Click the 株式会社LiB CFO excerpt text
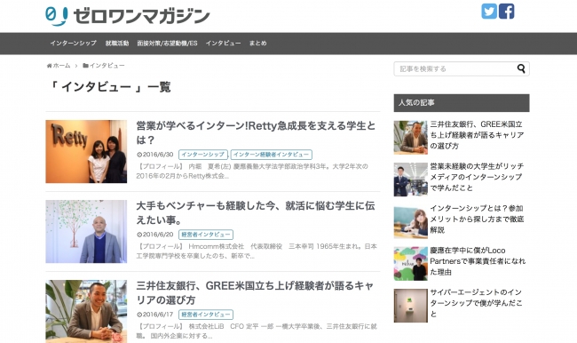This screenshot has width=577, height=343. [257, 331]
